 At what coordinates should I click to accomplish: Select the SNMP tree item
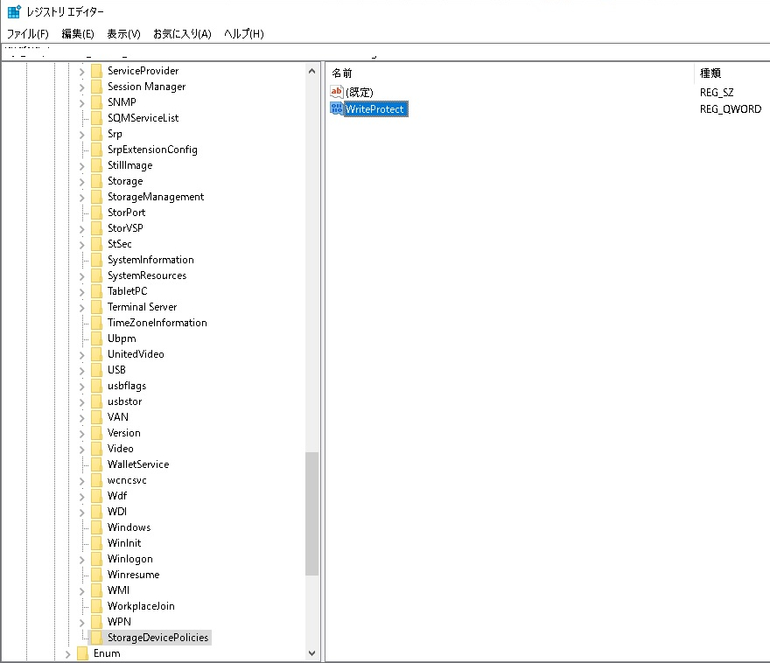[119, 101]
